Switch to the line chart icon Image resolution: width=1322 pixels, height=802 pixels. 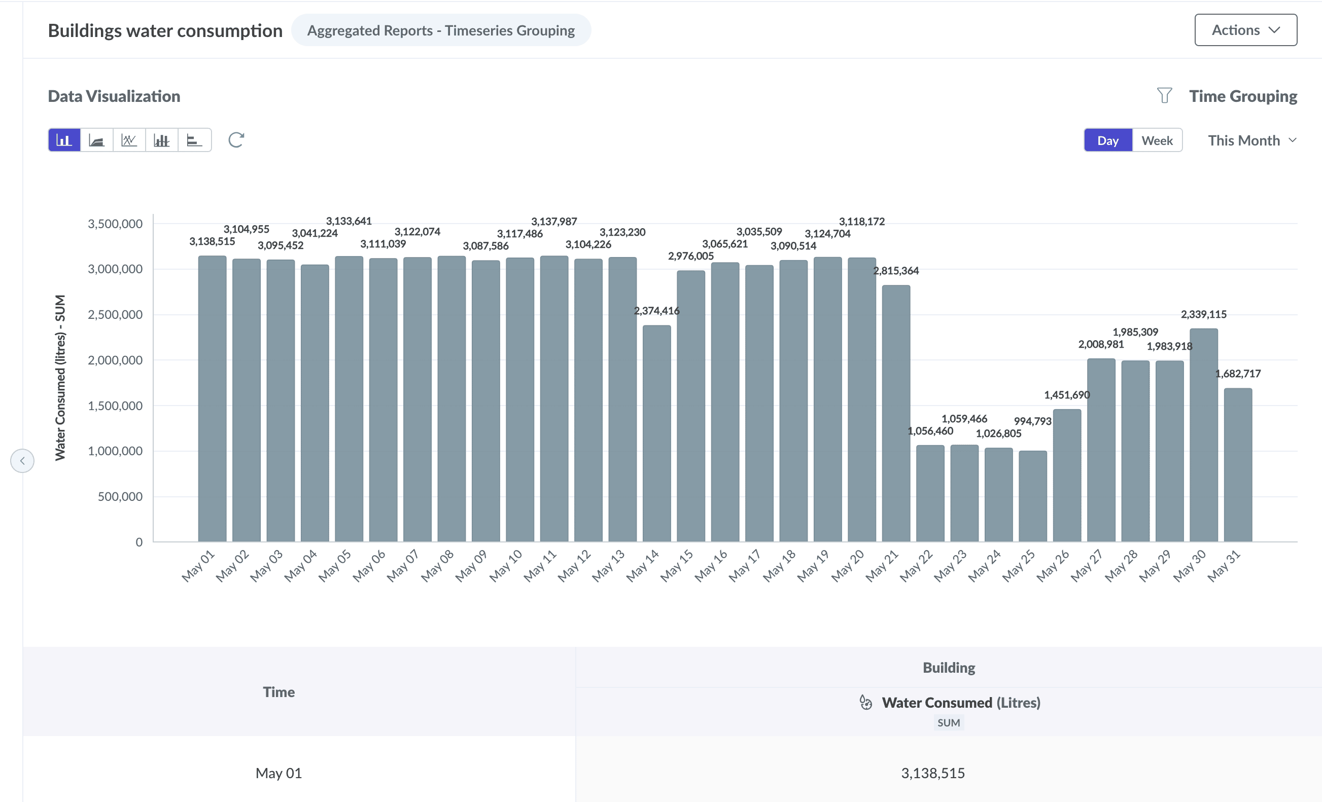[x=129, y=140]
